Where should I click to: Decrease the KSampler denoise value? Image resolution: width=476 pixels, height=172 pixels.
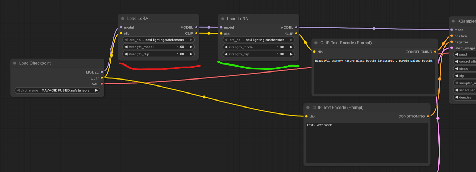tap(456, 97)
